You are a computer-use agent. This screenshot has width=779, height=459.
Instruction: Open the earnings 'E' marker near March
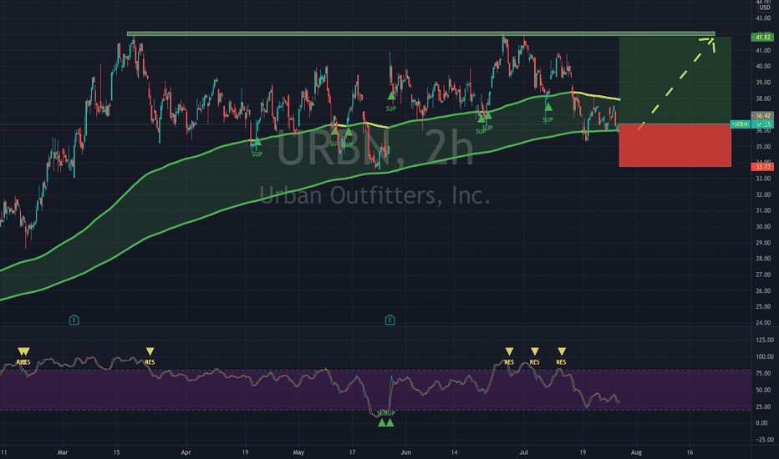[74, 320]
